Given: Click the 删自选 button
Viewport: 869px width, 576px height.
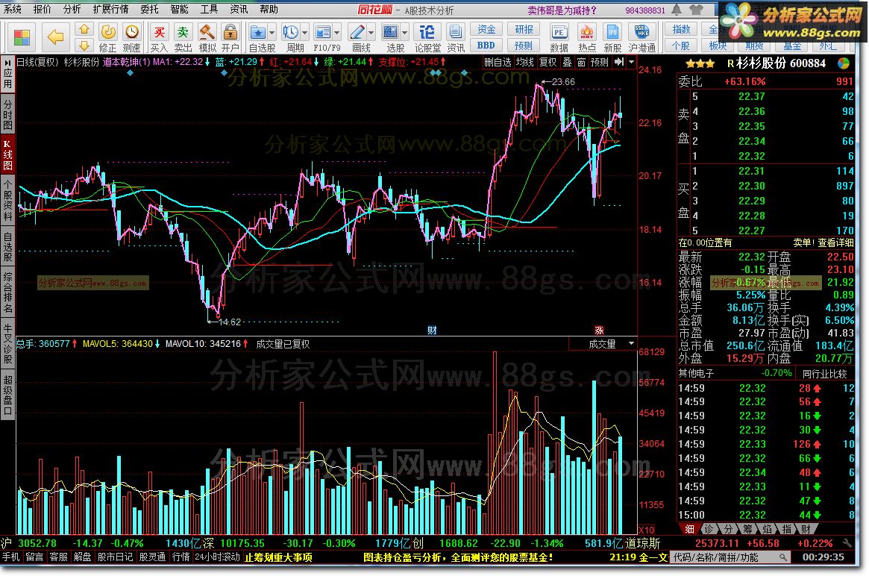Looking at the screenshot, I should (497, 62).
